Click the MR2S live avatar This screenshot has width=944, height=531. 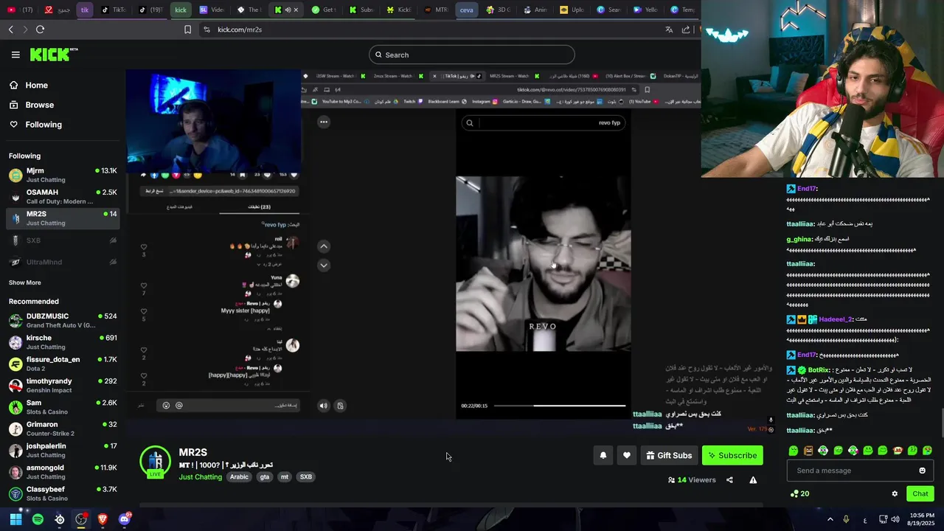155,462
